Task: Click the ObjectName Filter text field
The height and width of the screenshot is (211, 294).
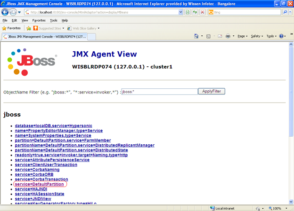Action: click(x=160, y=92)
